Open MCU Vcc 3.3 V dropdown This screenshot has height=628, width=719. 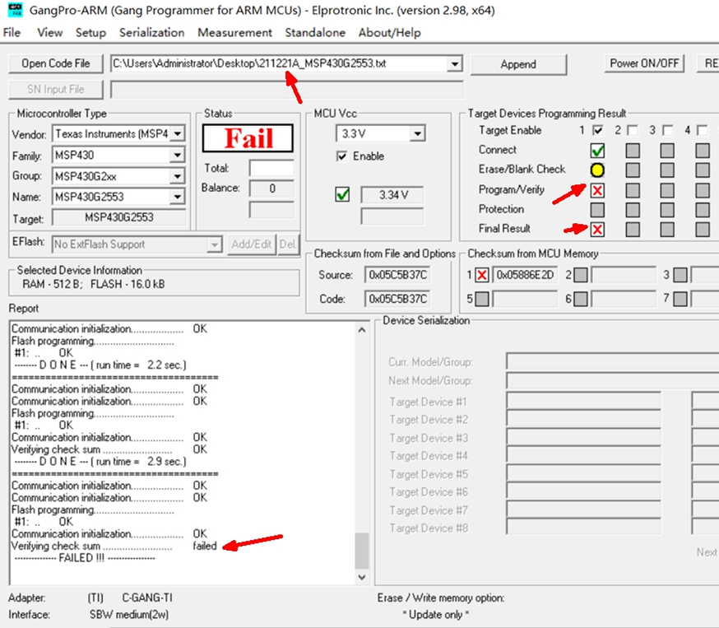pyautogui.click(x=417, y=133)
